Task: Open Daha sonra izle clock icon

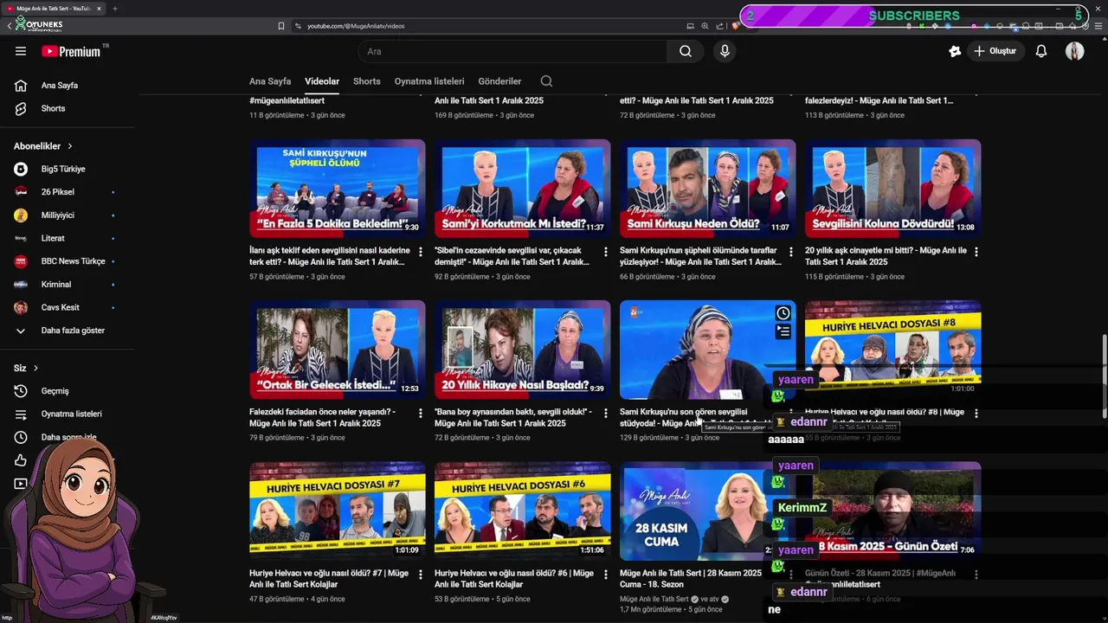Action: [x=21, y=437]
